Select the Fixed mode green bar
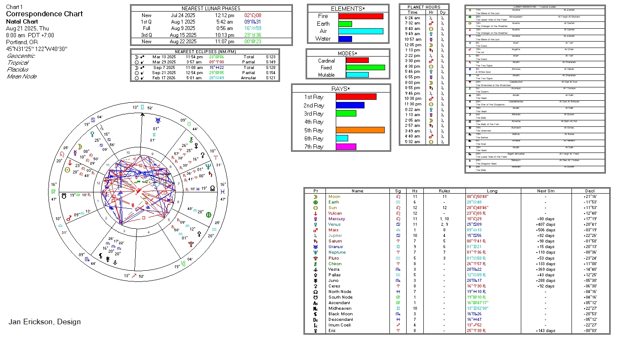This screenshot has height=338, width=617. click(x=365, y=68)
